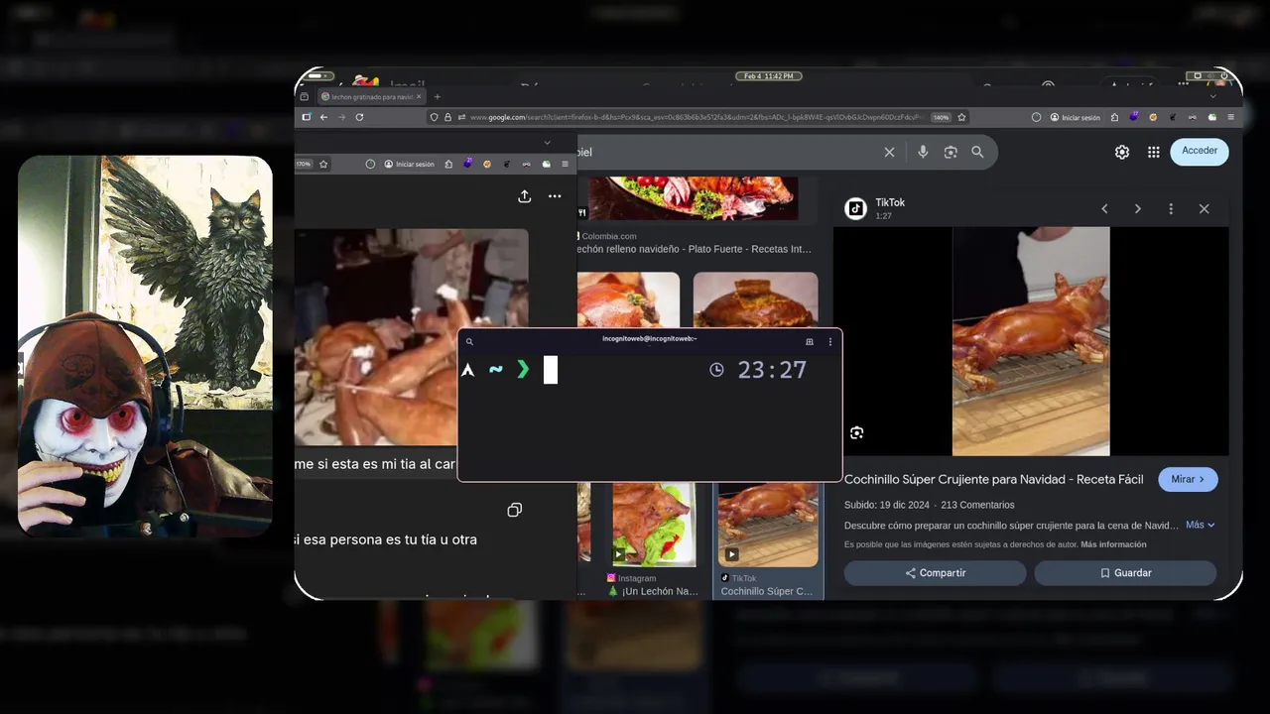Go to next image in preview panel
This screenshot has height=714, width=1270.
coord(1137,208)
